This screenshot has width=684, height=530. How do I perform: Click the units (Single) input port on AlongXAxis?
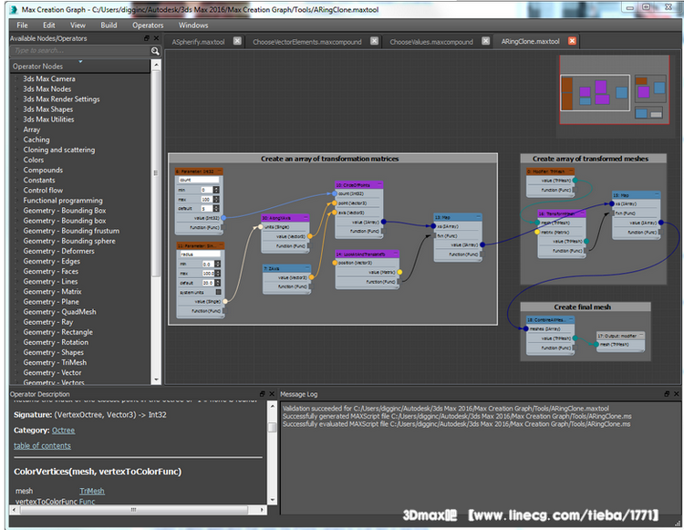[x=261, y=227]
